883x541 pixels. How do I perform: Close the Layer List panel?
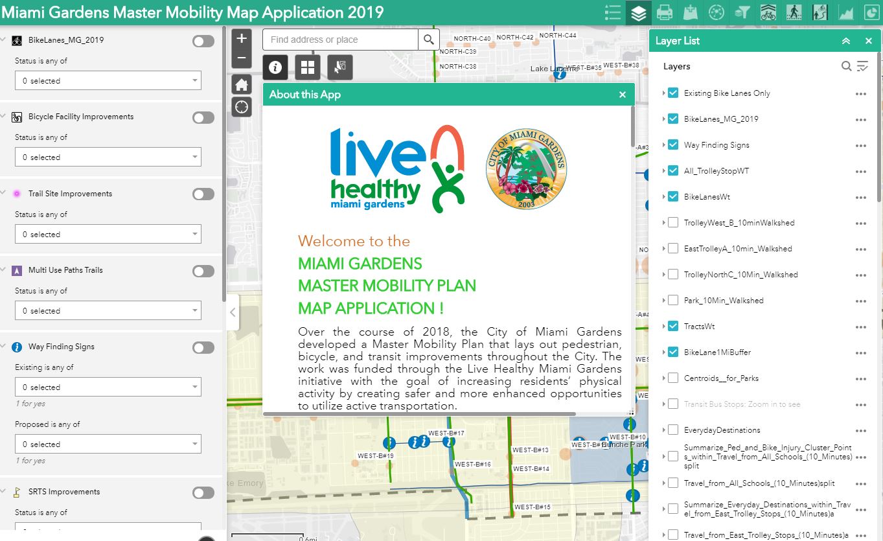[869, 41]
